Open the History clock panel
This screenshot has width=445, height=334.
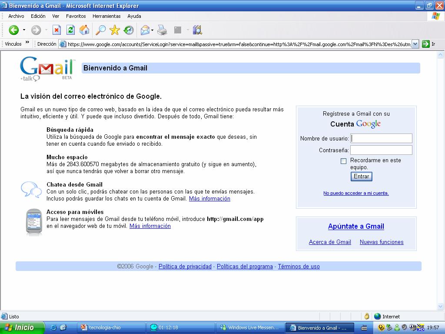pos(129,30)
